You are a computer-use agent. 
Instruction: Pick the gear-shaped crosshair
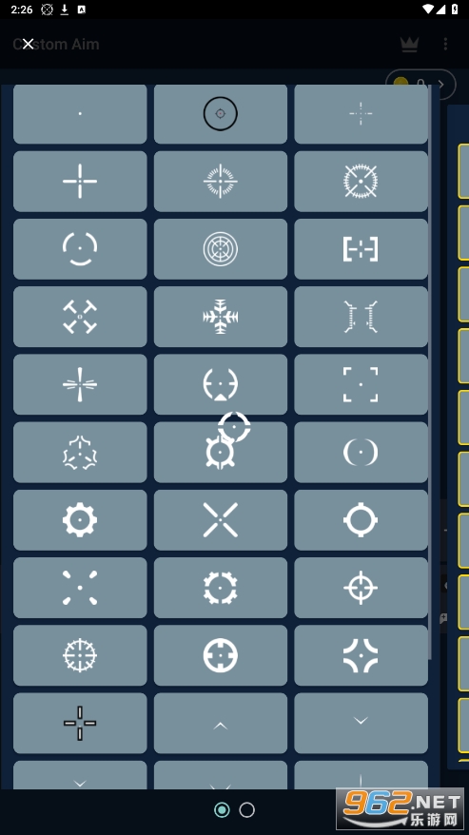coord(80,520)
